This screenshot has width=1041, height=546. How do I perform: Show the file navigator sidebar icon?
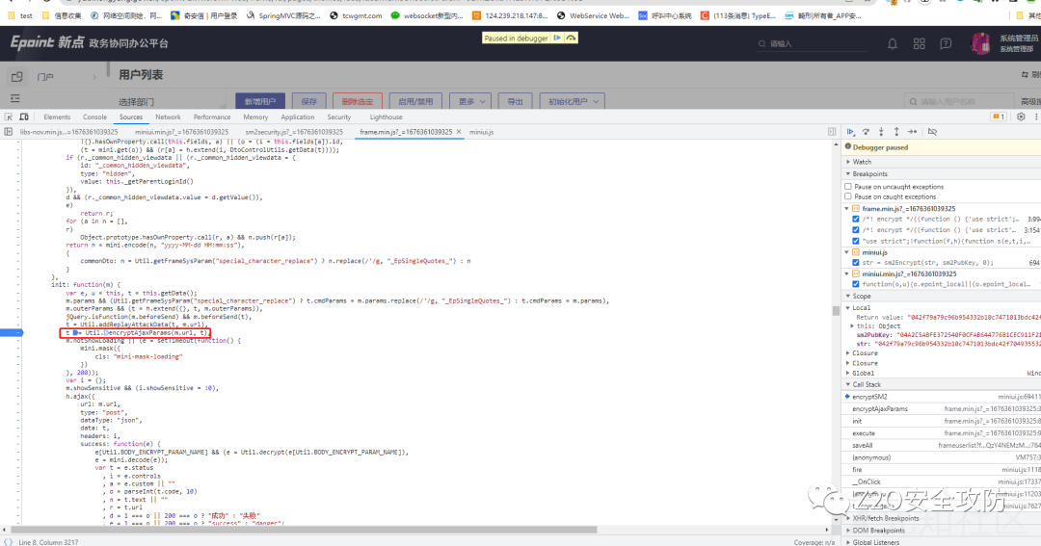pos(8,132)
